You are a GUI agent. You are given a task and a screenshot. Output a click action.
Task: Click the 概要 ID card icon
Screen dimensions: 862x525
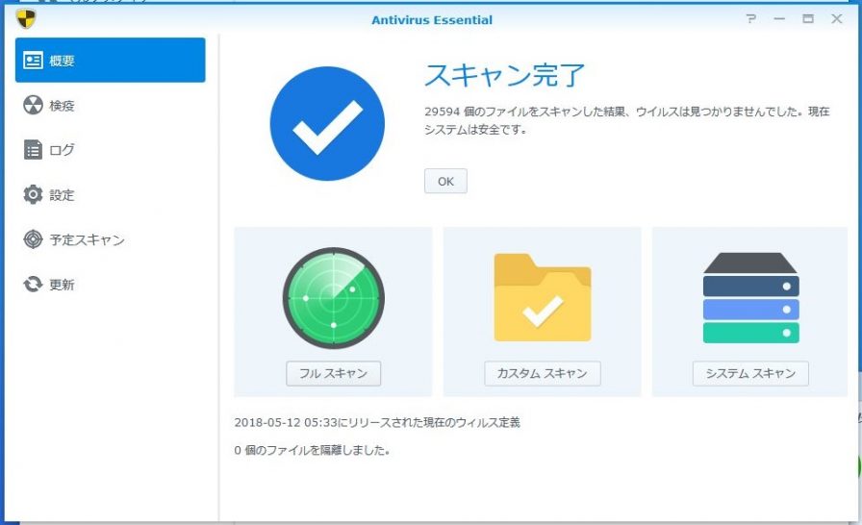coord(33,61)
